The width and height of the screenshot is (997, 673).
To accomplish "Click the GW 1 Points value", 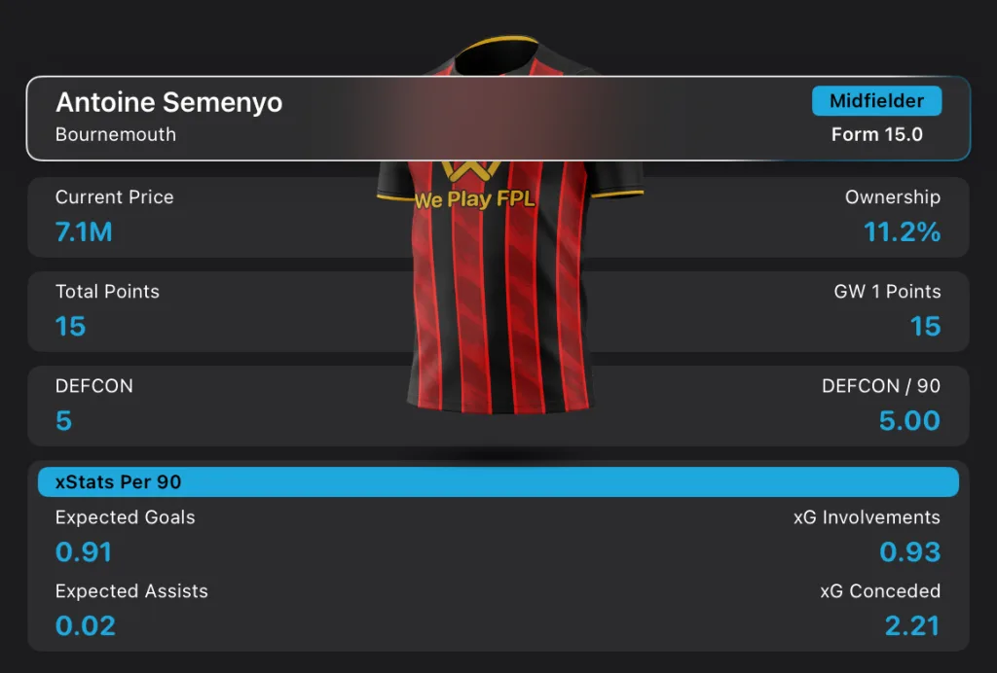I will click(x=925, y=327).
